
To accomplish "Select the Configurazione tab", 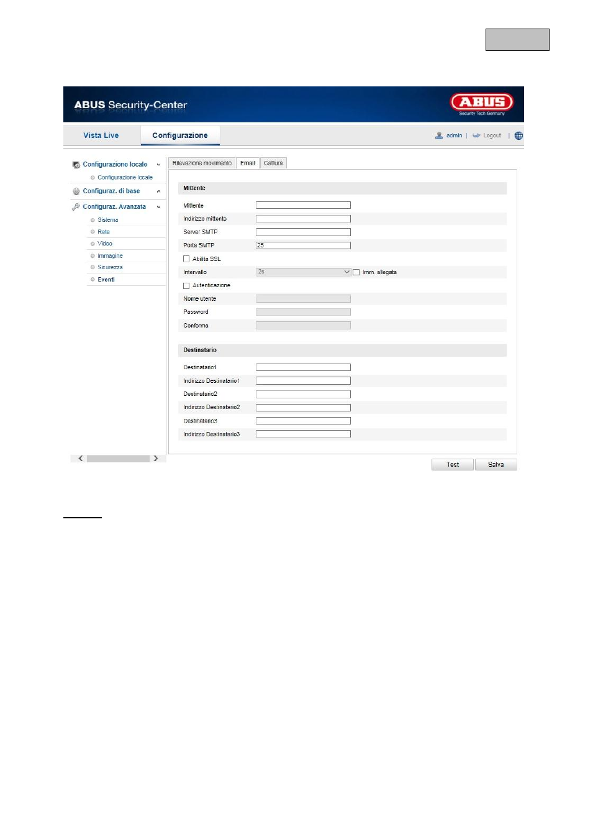I will (x=180, y=135).
